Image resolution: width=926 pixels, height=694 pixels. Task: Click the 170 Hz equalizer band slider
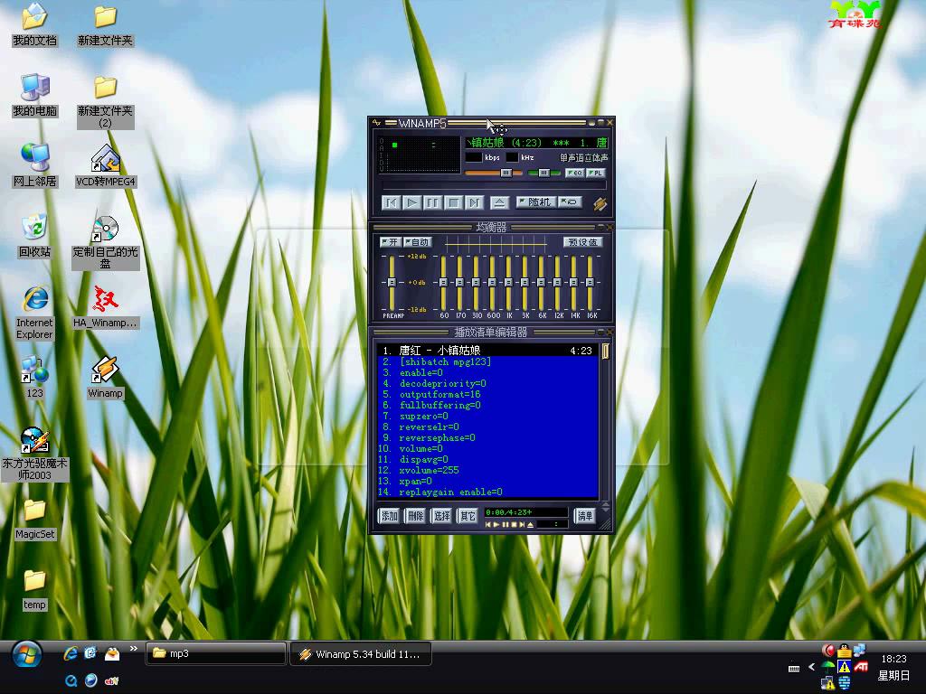[460, 283]
